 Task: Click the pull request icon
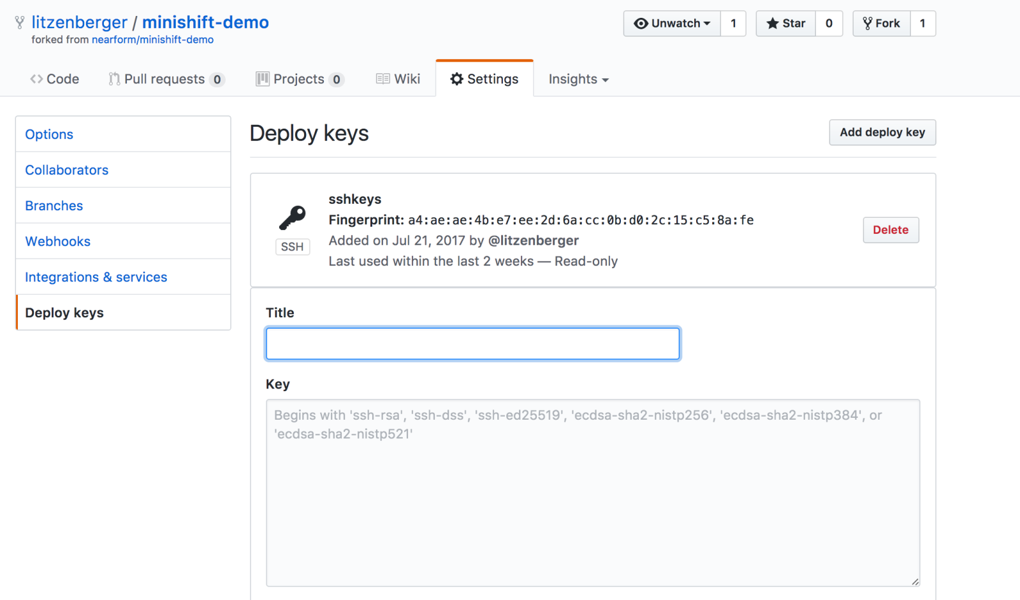114,79
